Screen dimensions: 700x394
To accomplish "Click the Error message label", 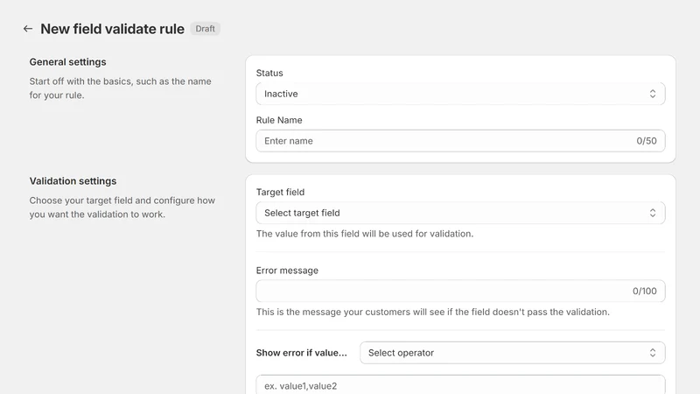I will pyautogui.click(x=287, y=271).
